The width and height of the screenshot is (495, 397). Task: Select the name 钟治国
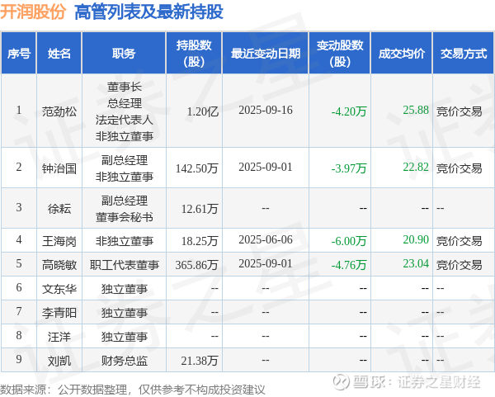pos(59,168)
